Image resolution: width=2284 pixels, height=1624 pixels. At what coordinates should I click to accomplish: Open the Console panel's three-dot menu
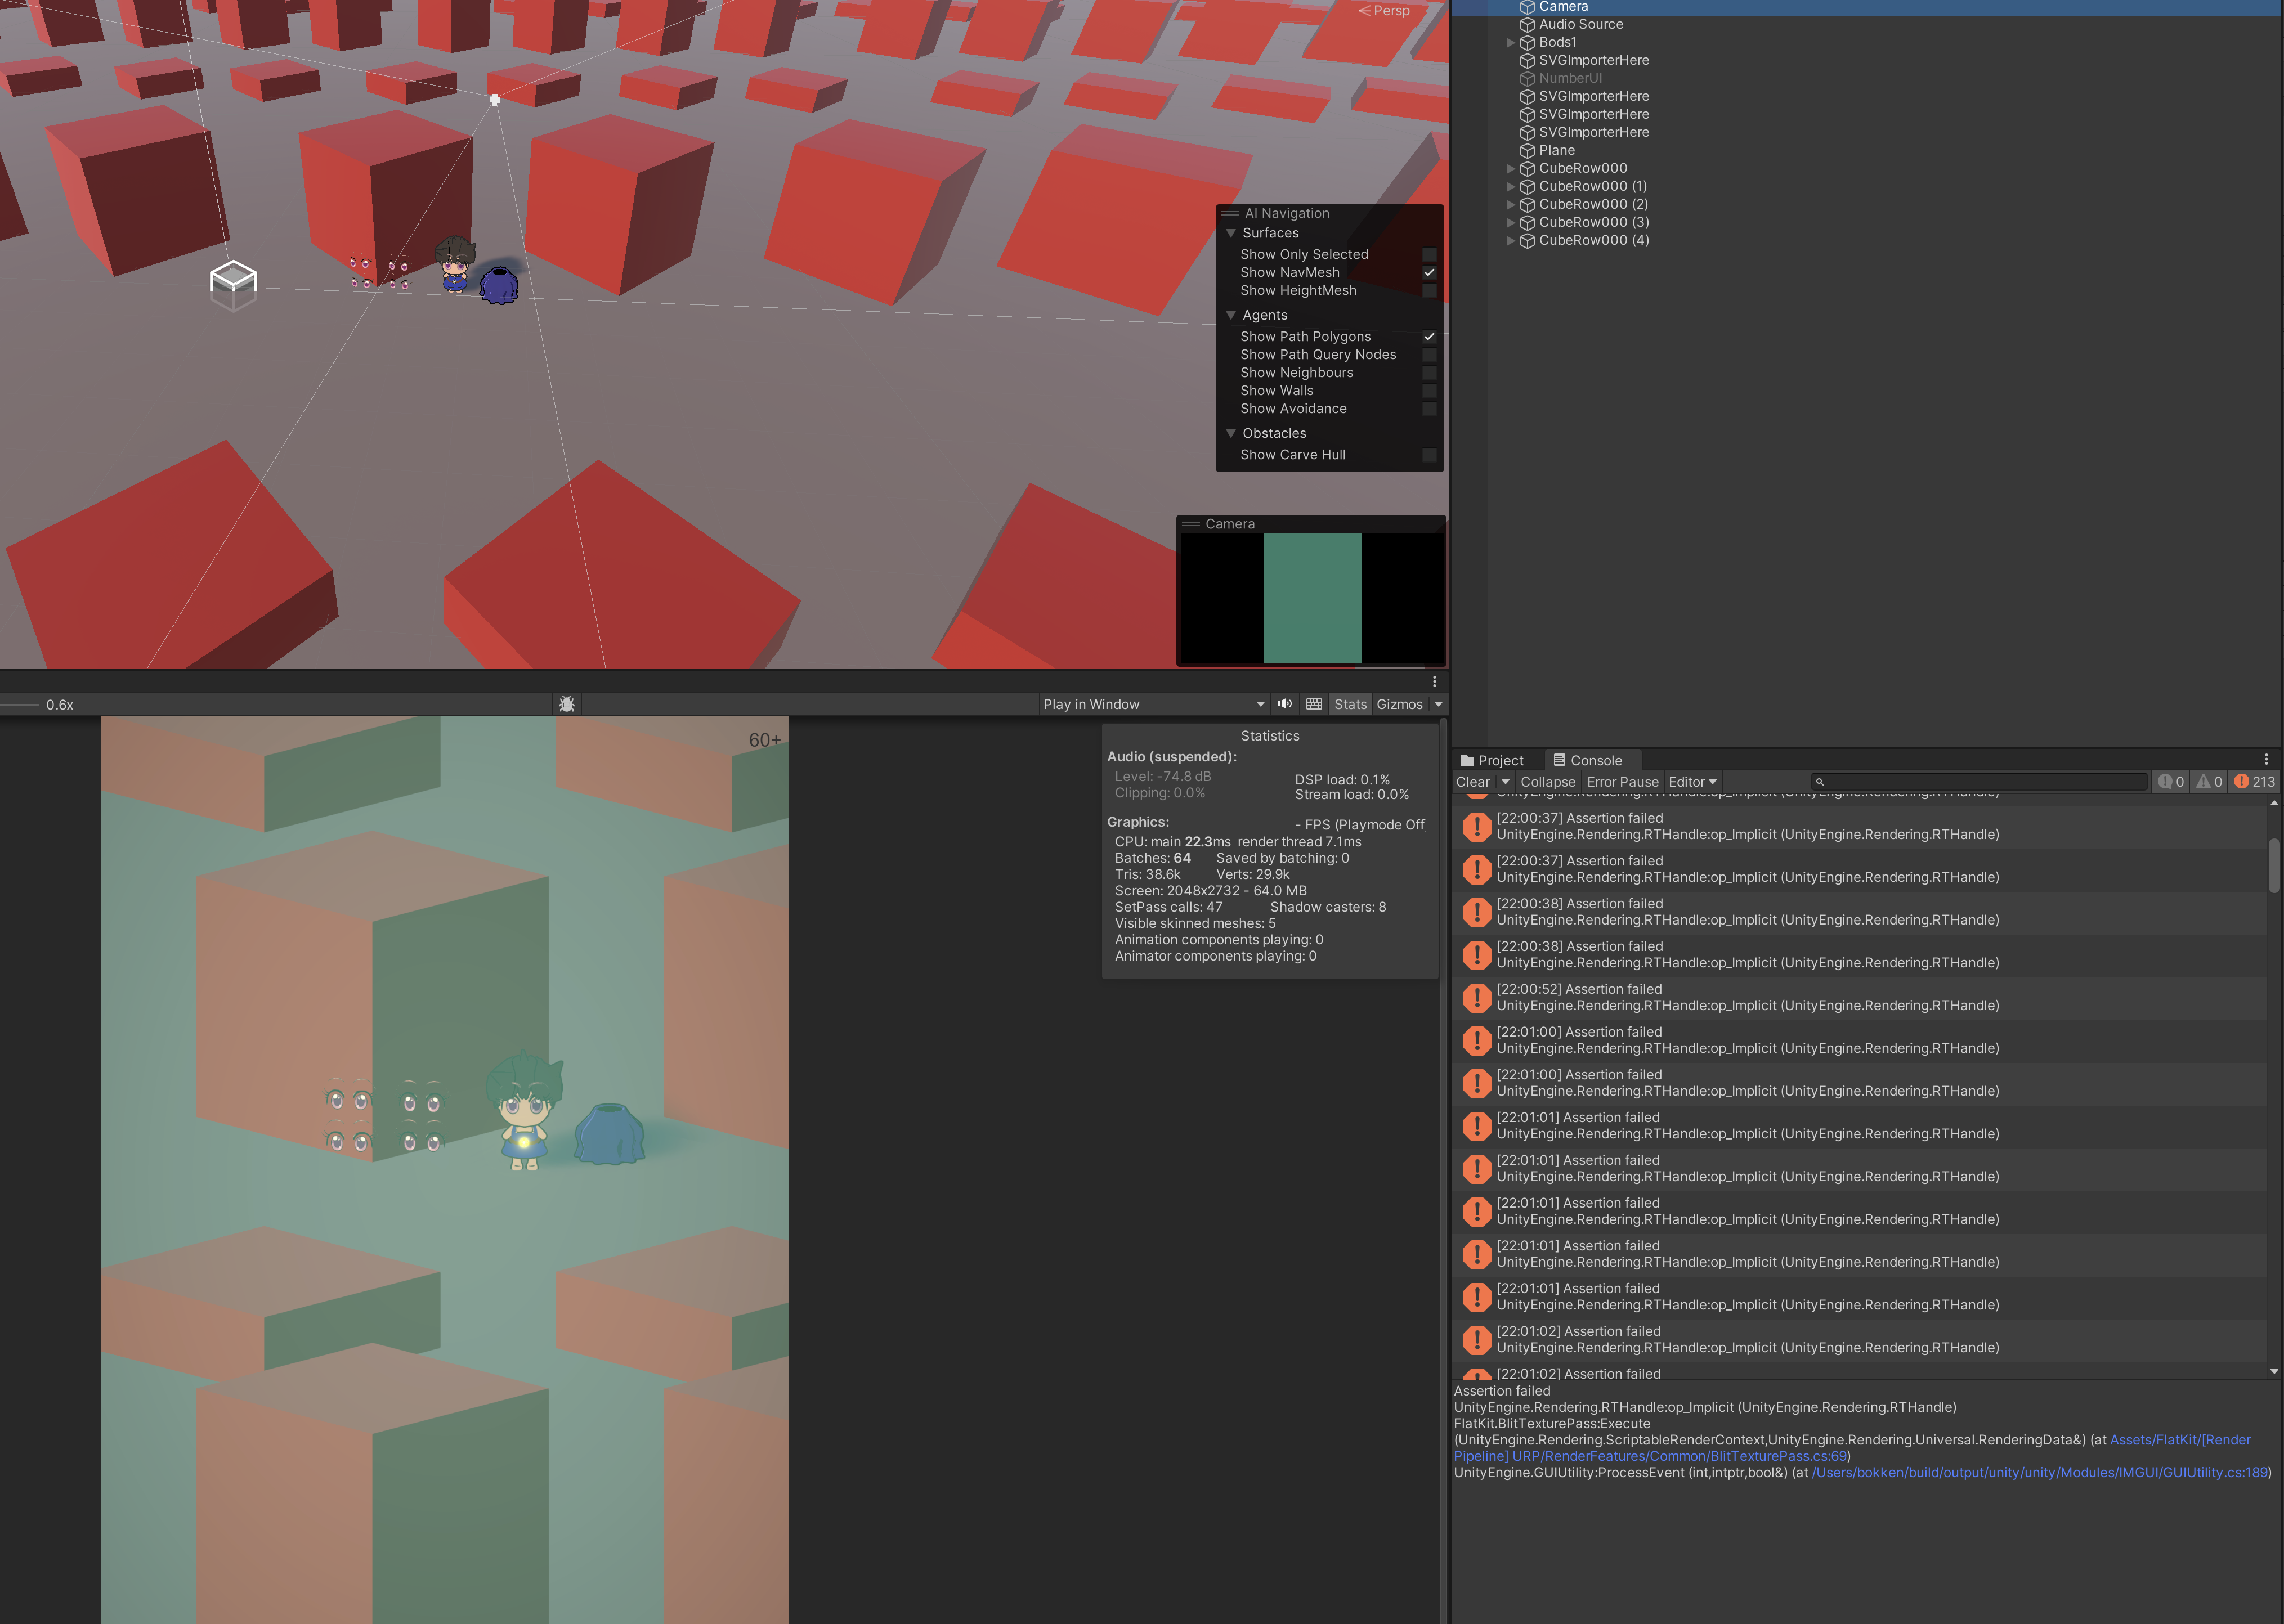[2265, 758]
